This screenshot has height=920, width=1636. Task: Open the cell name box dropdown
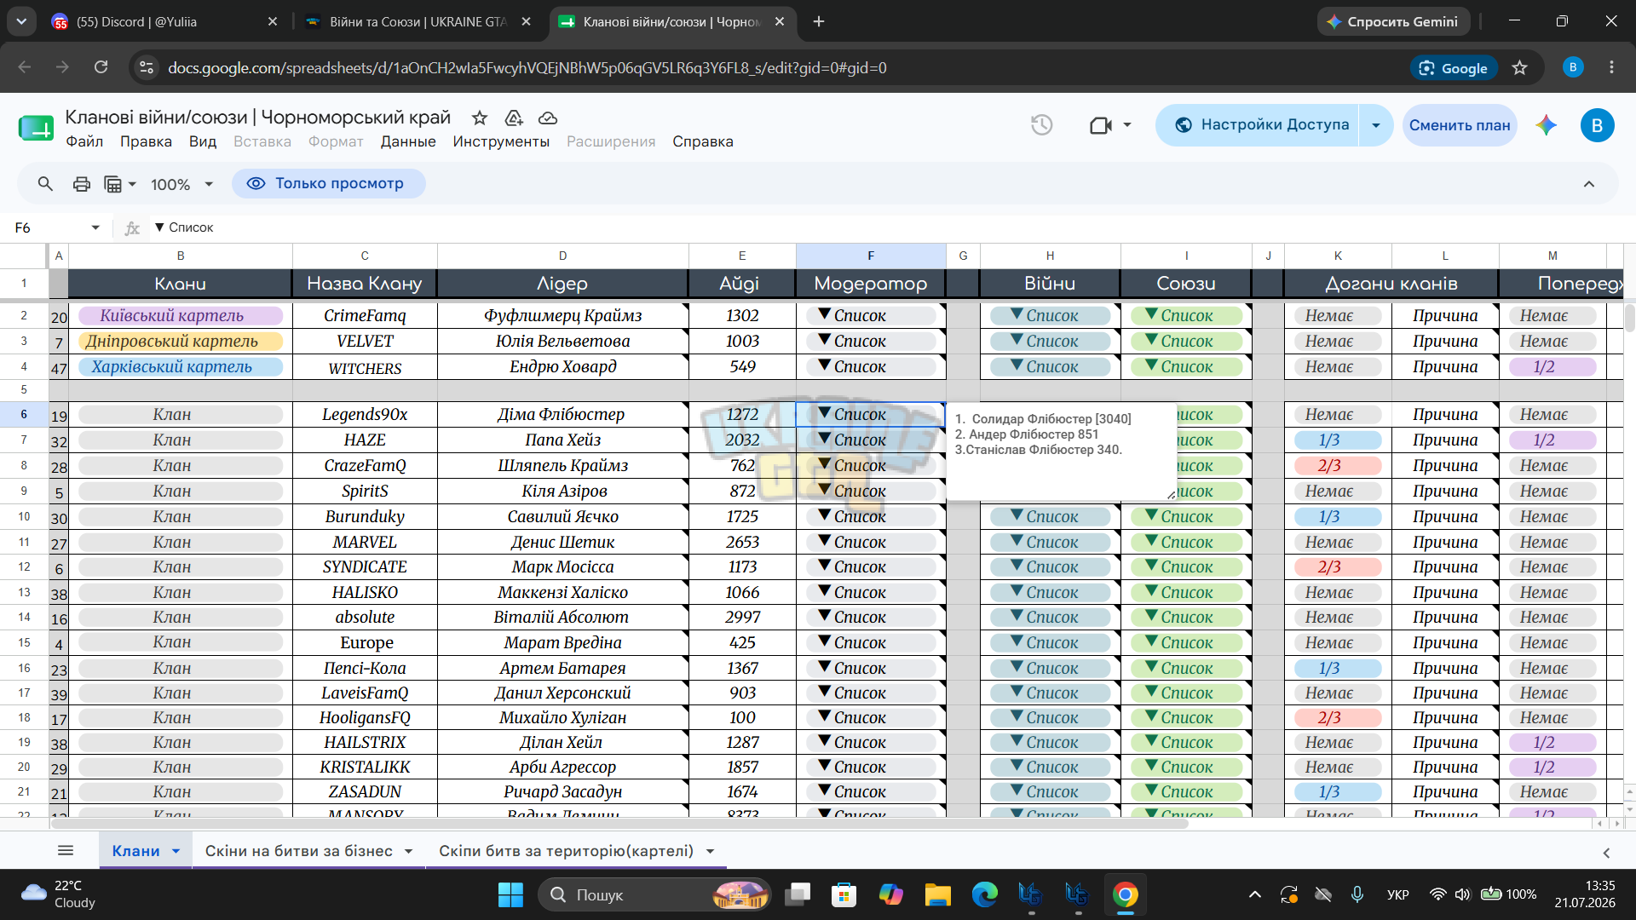point(95,227)
